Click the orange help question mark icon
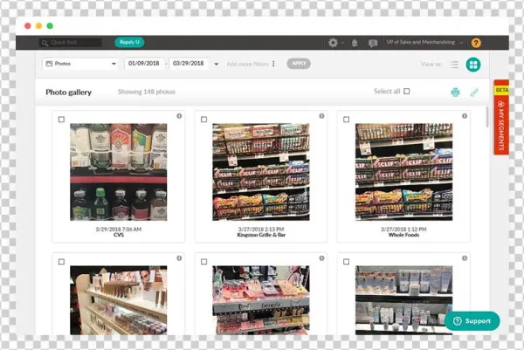Screen dimensions: 524x350 tap(476, 43)
